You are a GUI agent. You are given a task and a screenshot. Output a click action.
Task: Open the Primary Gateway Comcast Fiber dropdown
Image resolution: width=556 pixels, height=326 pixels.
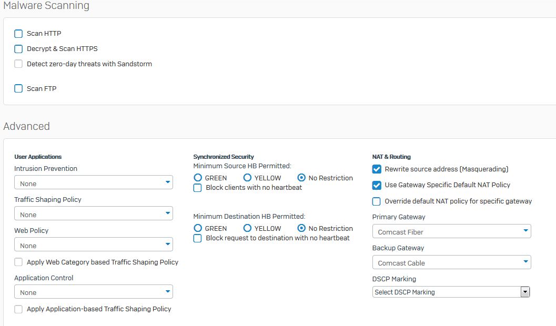coord(451,231)
